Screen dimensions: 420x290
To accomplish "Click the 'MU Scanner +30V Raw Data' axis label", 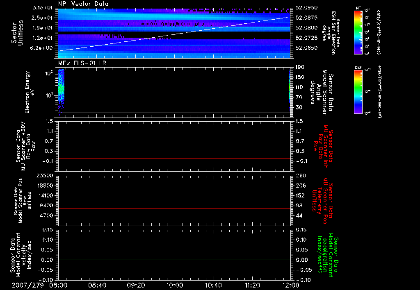I will click(25, 146).
